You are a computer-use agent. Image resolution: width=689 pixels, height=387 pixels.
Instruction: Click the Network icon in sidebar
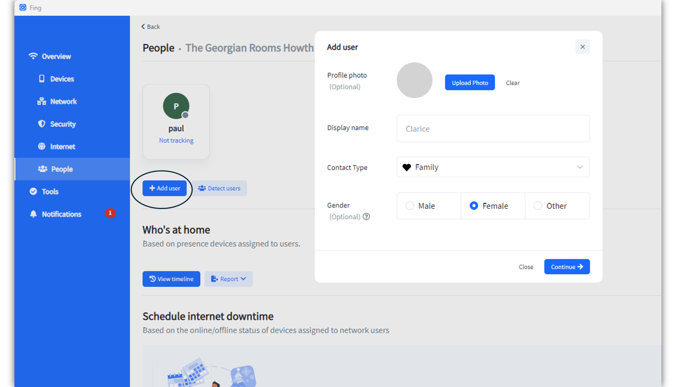coord(41,101)
